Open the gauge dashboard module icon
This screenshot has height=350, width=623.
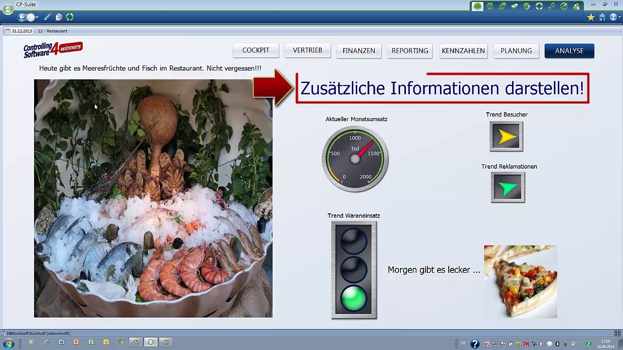477,6
